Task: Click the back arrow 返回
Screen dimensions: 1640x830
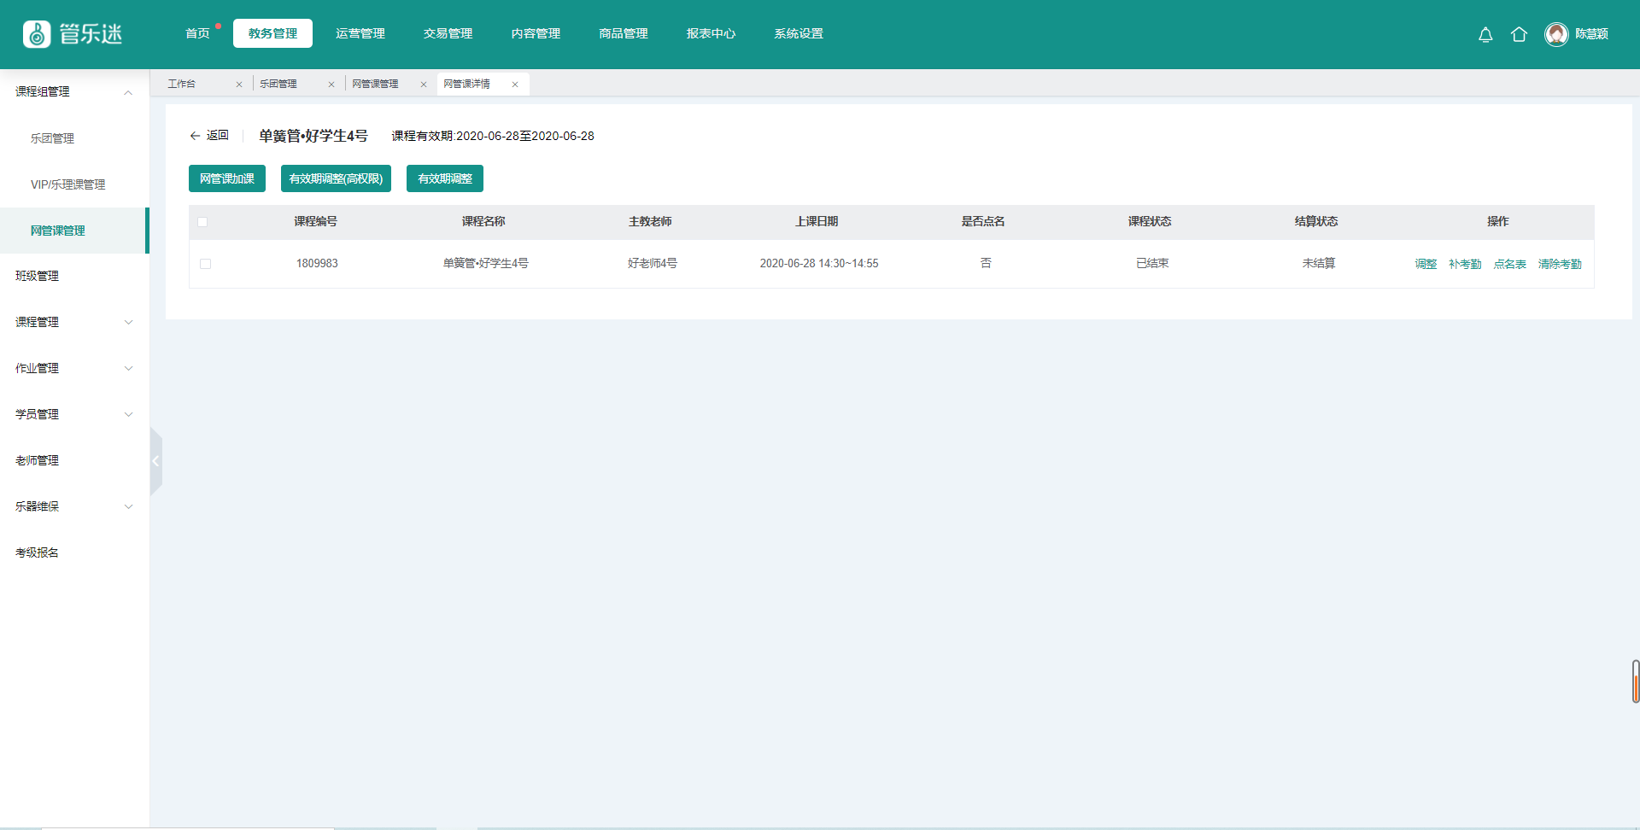Action: click(x=209, y=136)
